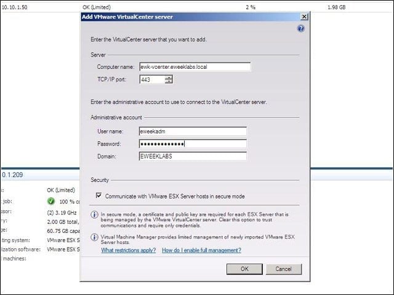This screenshot has width=394, height=295.
Task: Click the User name field
Action: pyautogui.click(x=193, y=131)
